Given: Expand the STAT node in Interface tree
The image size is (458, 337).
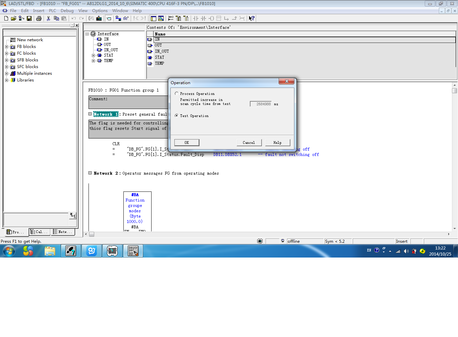Looking at the screenshot, I should (94, 55).
